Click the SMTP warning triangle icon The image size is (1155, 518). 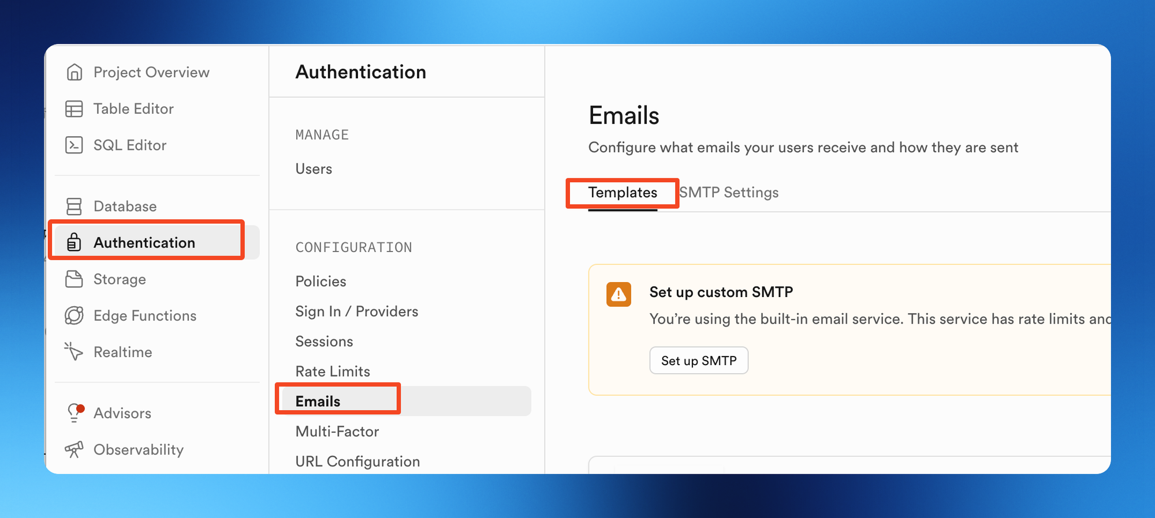pos(619,295)
